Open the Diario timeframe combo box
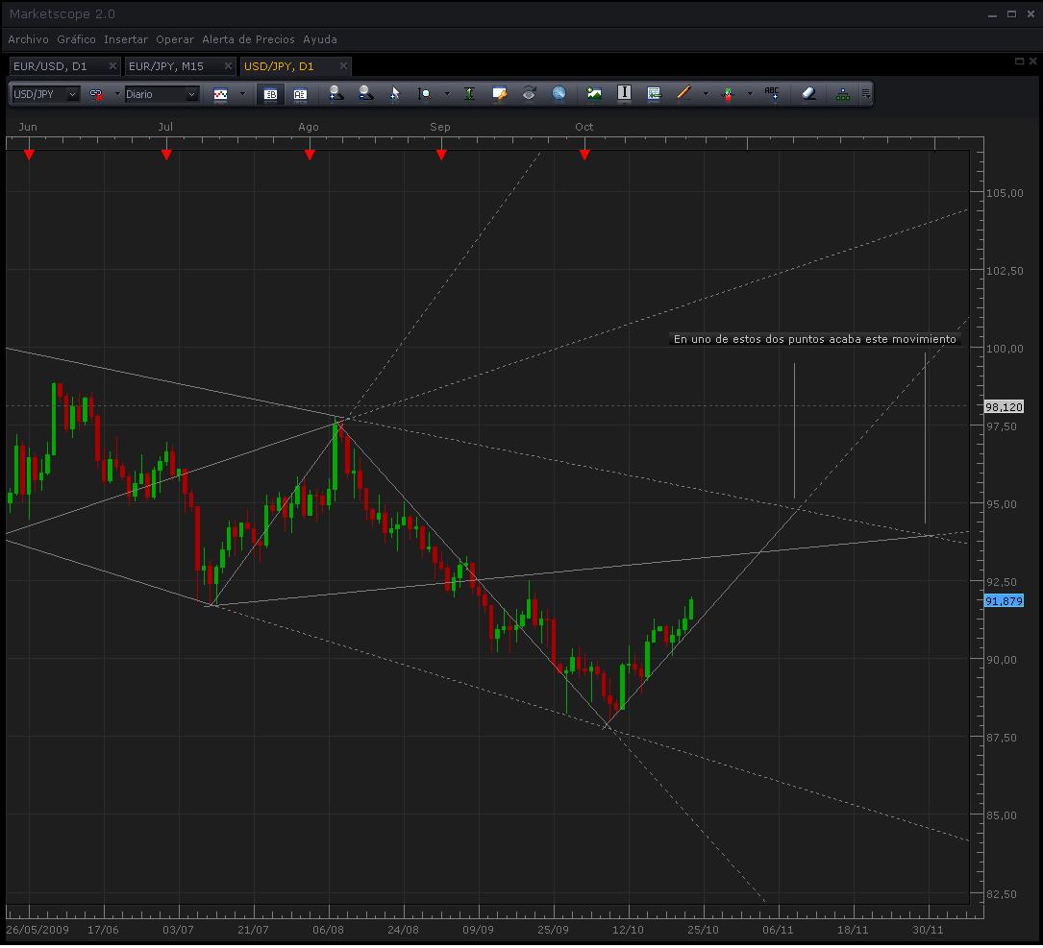The image size is (1043, 948). [x=161, y=94]
